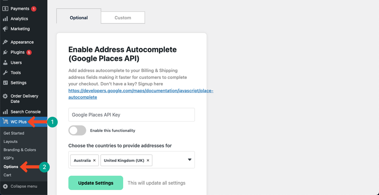
Task: Click the Users person icon
Action: coord(5,63)
